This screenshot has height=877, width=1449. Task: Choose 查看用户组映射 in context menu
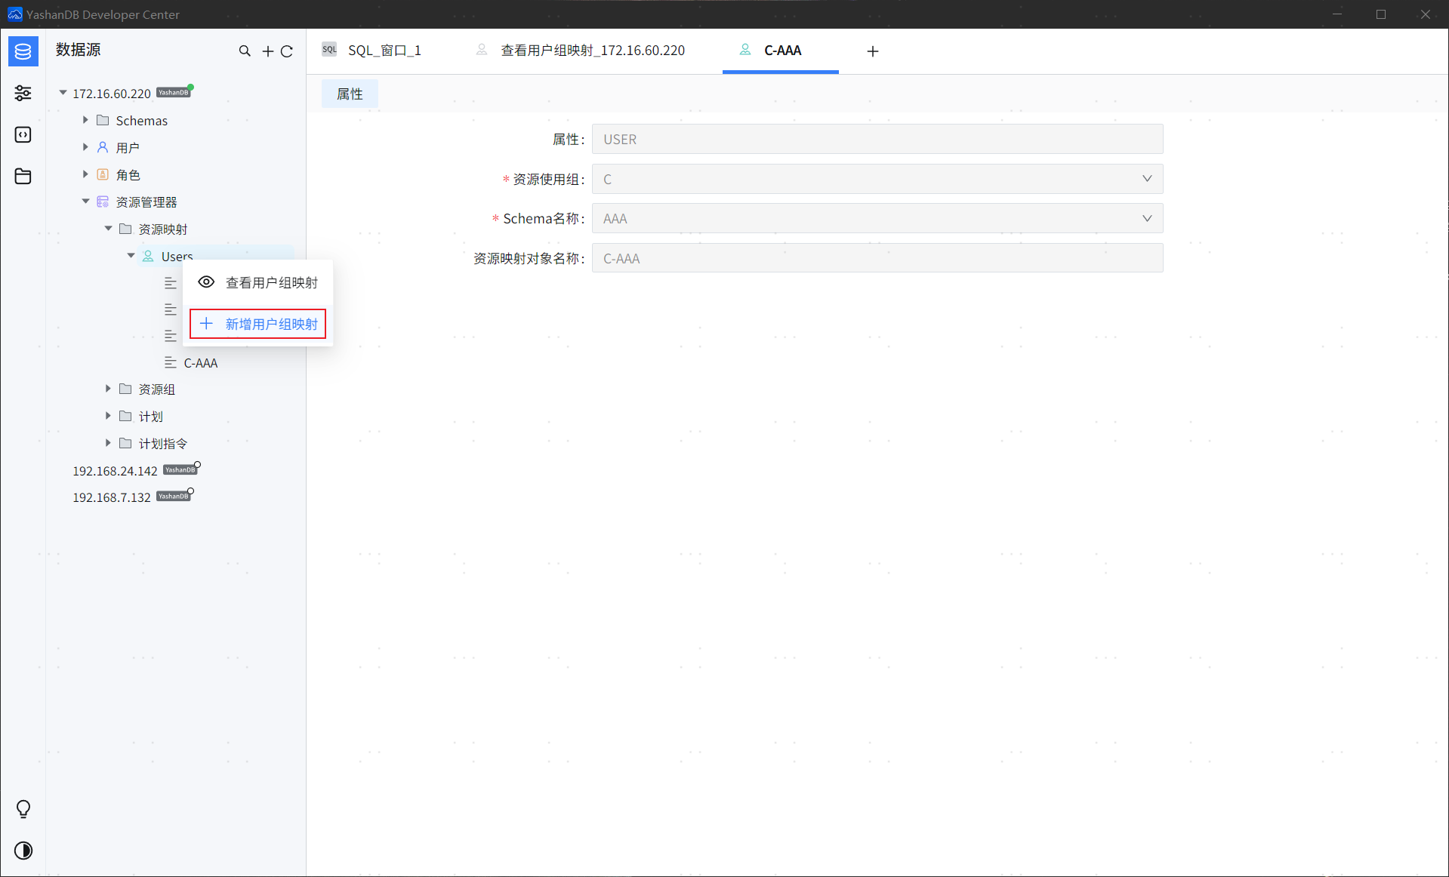tap(258, 282)
